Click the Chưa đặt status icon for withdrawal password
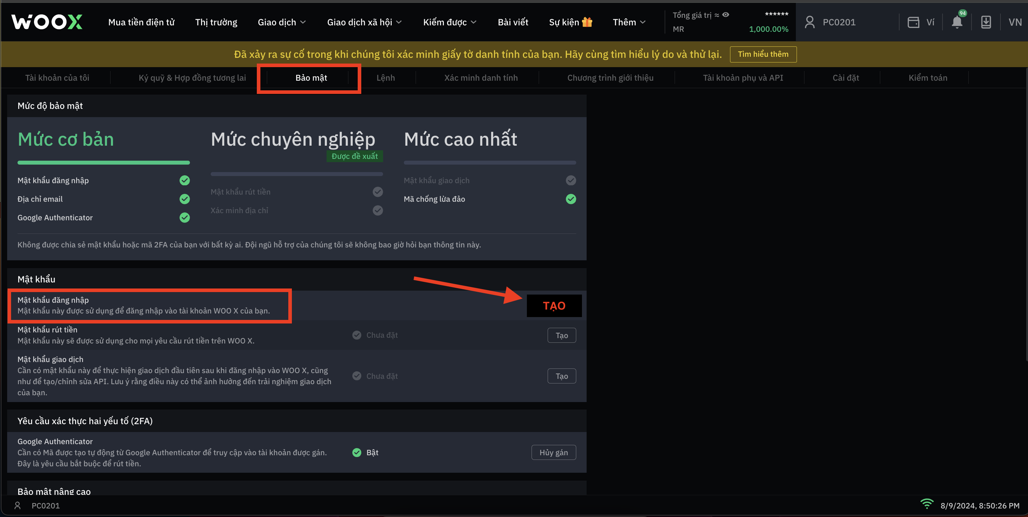This screenshot has height=517, width=1028. point(357,335)
